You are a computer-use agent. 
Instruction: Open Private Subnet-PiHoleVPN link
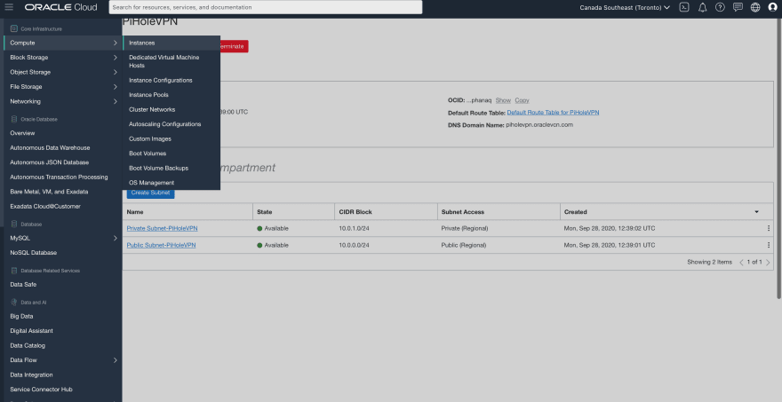point(162,228)
